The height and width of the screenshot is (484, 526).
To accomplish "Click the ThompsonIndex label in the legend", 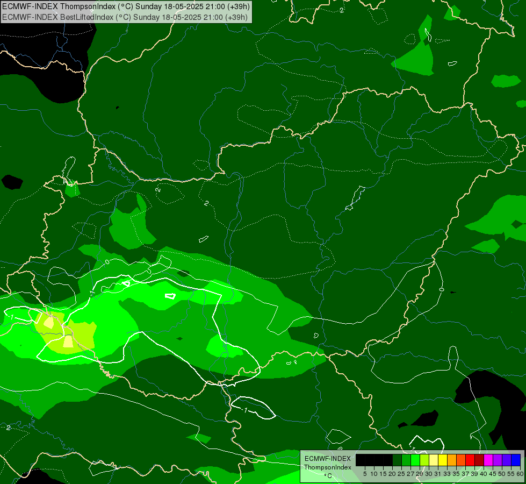I will click(x=328, y=467).
